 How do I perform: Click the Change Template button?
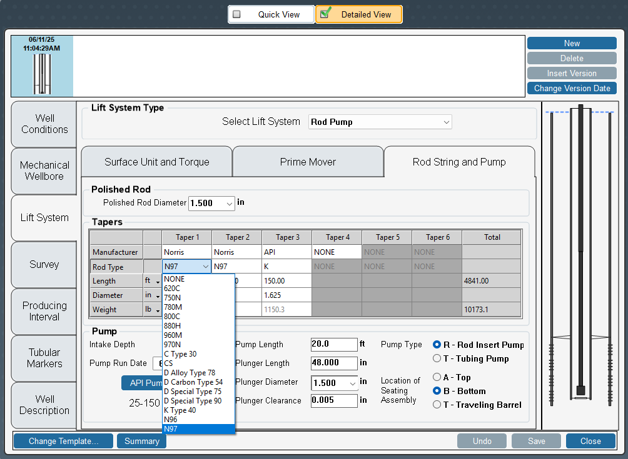(x=64, y=441)
